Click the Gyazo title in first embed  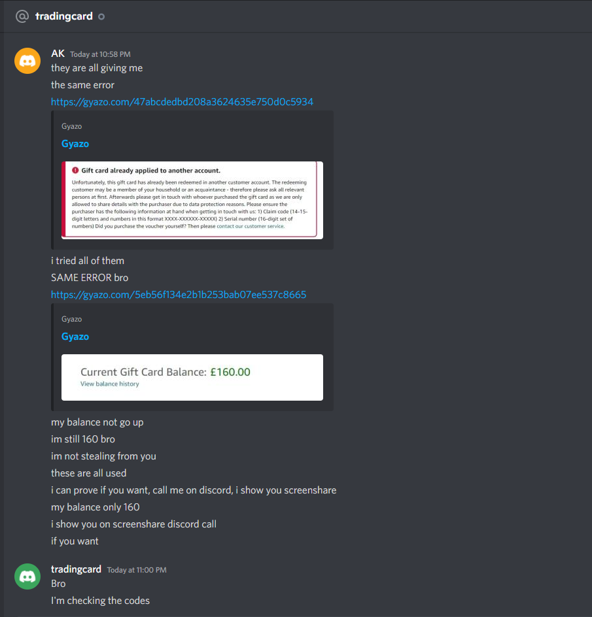[x=75, y=144]
